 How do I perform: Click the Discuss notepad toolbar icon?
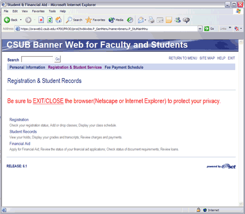coord(169,20)
